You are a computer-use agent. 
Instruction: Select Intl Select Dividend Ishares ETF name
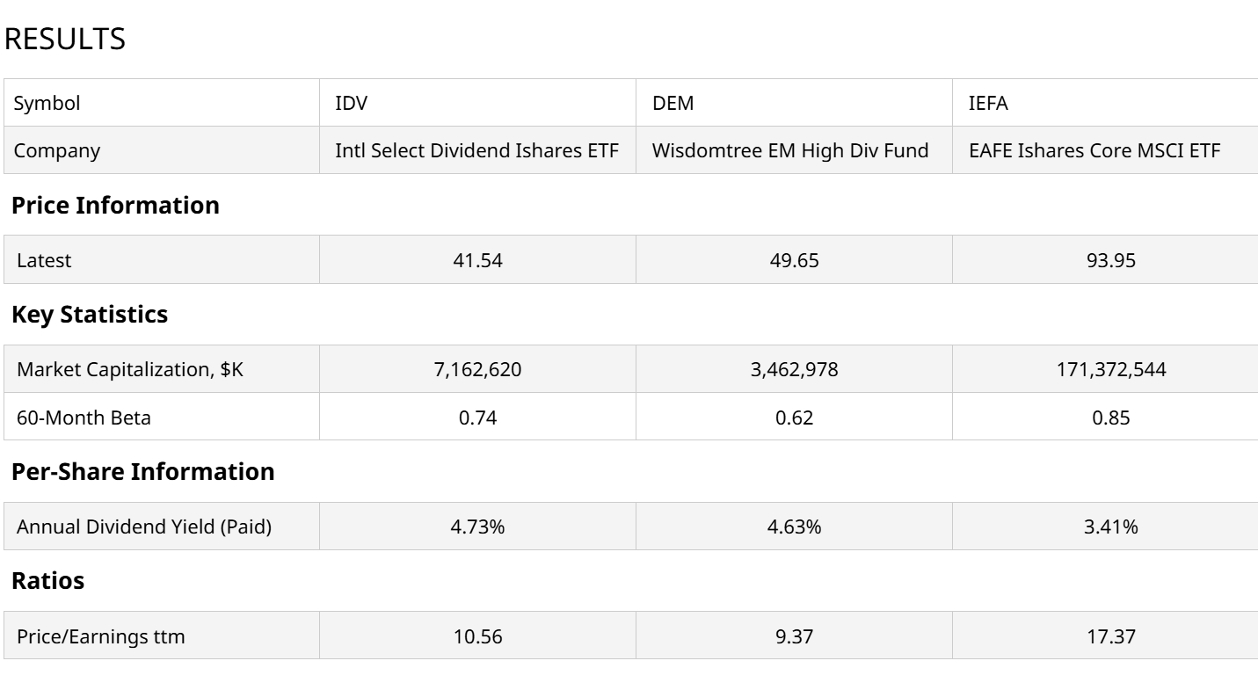(x=476, y=150)
